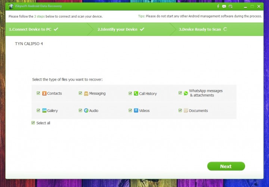The height and width of the screenshot is (187, 269).
Task: Close the iSkysoft window
Action: (259, 6)
